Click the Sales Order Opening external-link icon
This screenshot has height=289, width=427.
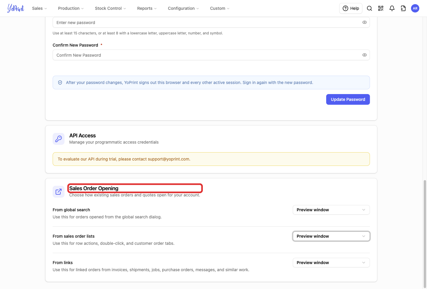tap(59, 192)
